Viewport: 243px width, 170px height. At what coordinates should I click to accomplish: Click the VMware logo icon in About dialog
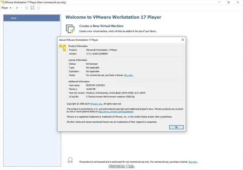[x=62, y=48]
